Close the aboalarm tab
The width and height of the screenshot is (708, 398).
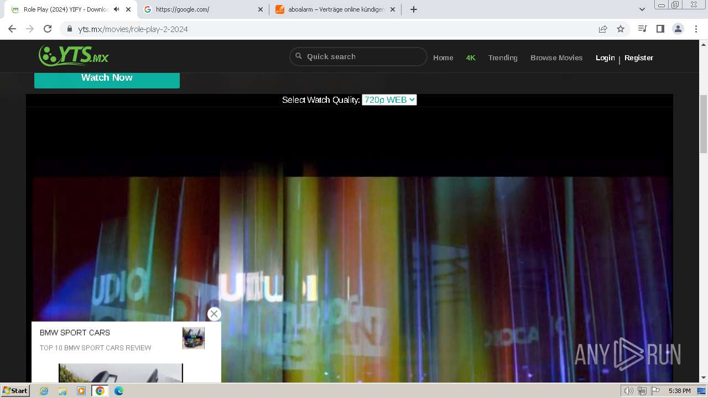click(393, 9)
